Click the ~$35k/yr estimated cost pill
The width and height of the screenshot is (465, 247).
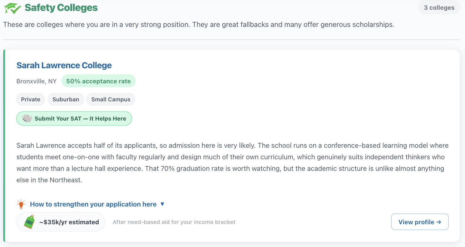[61, 222]
